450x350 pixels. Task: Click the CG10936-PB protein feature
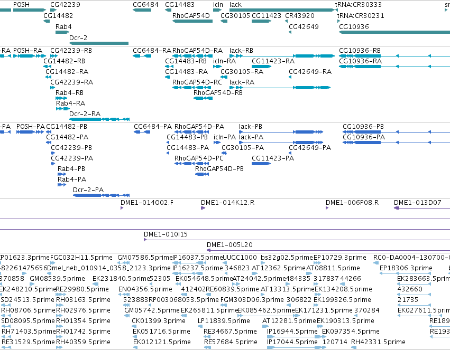pos(397,132)
